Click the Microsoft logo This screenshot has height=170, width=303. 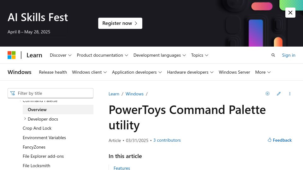pos(12,55)
